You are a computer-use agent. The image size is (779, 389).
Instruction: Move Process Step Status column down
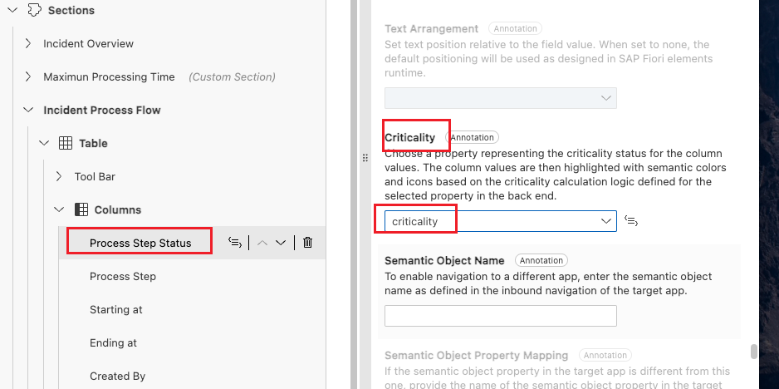281,243
